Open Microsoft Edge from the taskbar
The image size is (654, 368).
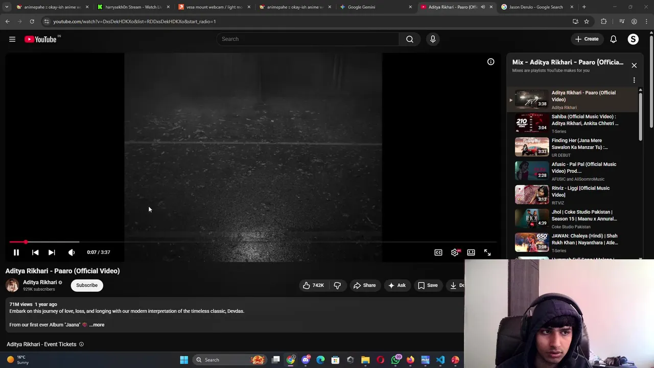pyautogui.click(x=320, y=360)
